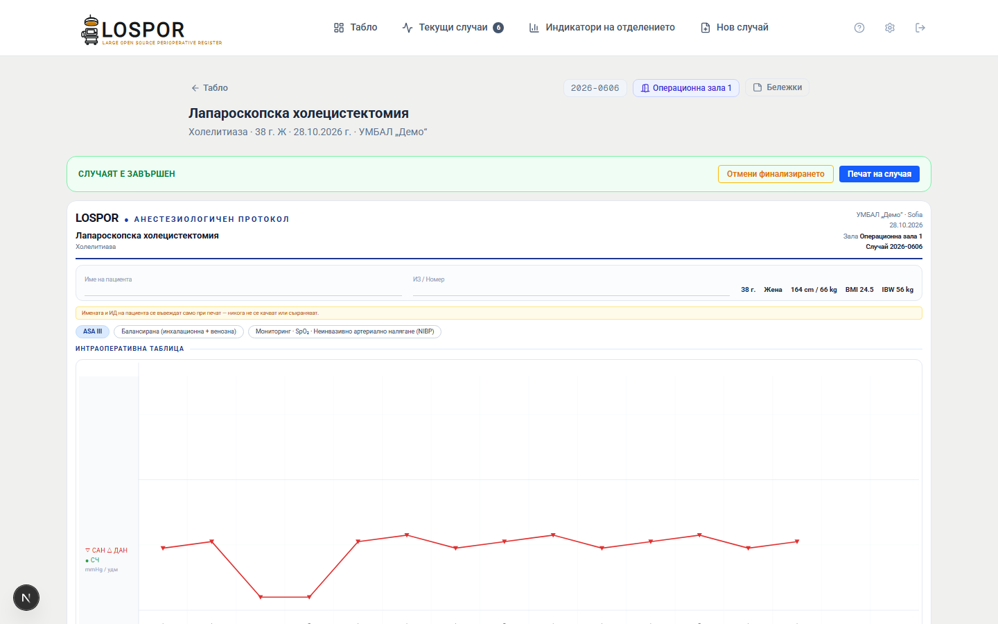Open Индикатори на отделението

pos(602,28)
